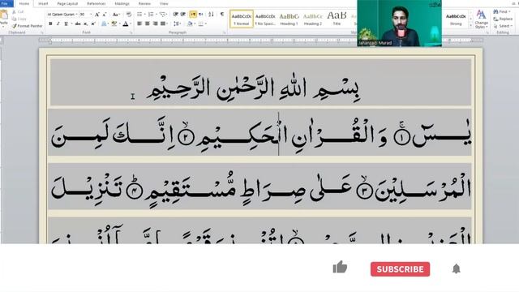
Task: Apply the No Spacing style
Action: coord(265,19)
